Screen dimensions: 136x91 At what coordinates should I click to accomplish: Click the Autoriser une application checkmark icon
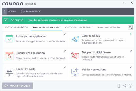pyautogui.click(x=9, y=39)
